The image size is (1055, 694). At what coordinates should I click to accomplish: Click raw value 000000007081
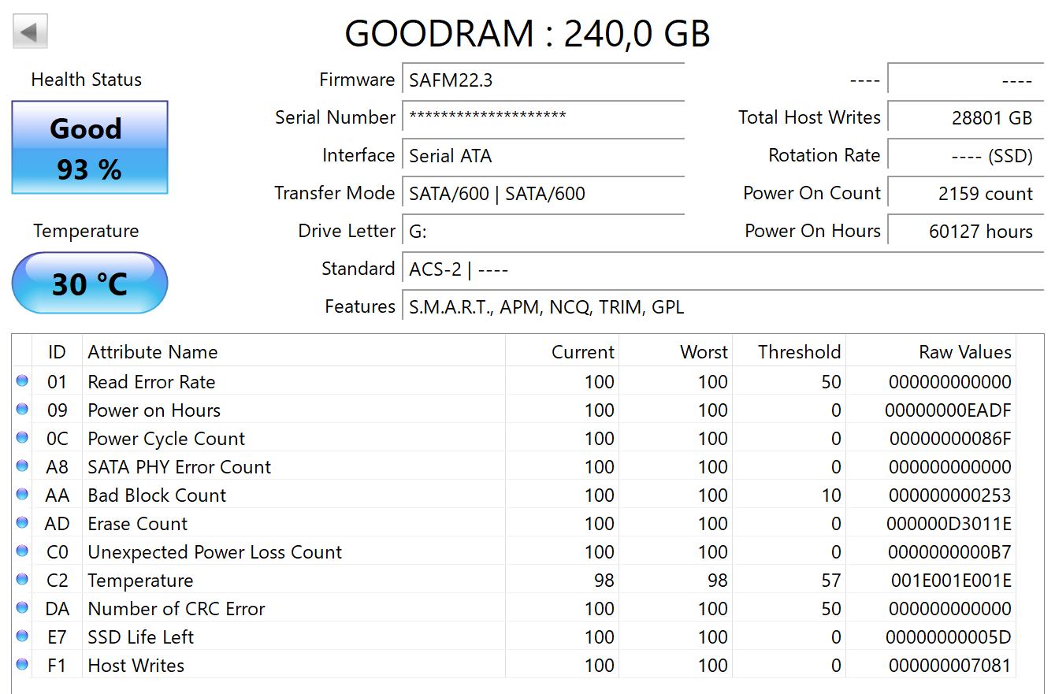coord(950,666)
